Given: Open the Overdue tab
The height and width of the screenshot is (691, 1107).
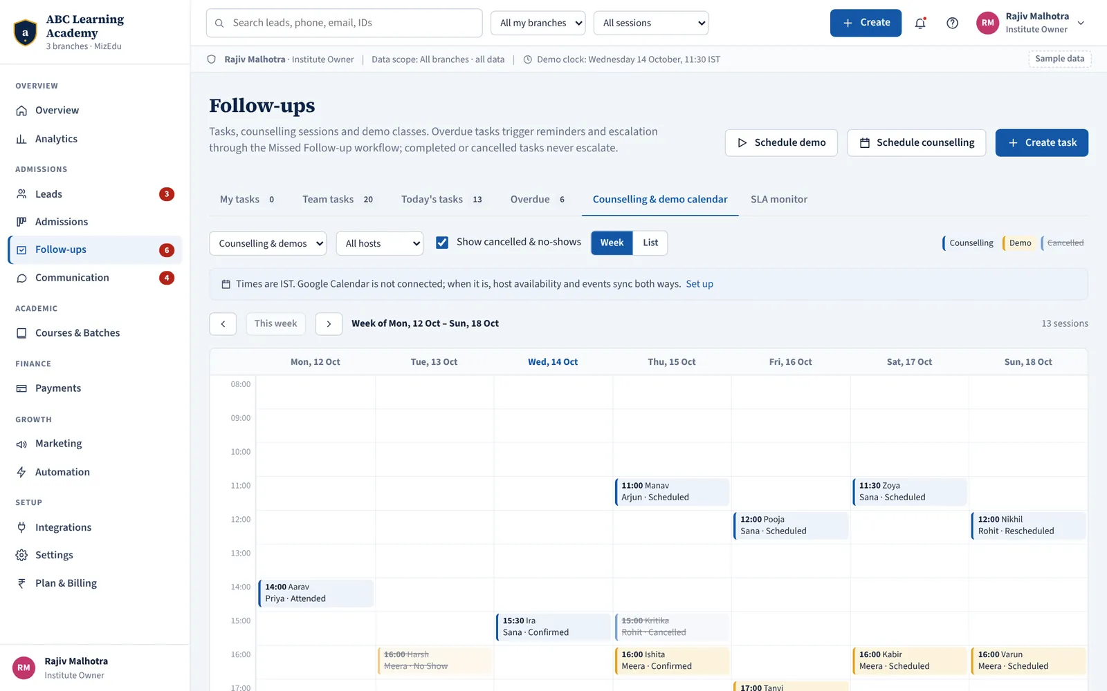Looking at the screenshot, I should pos(538,199).
